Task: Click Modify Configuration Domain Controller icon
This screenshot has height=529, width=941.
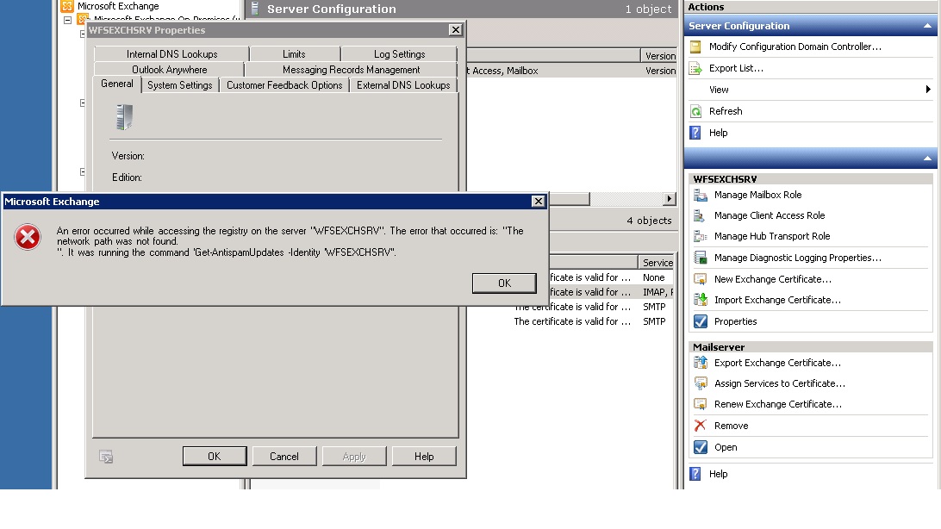Action: tap(695, 47)
